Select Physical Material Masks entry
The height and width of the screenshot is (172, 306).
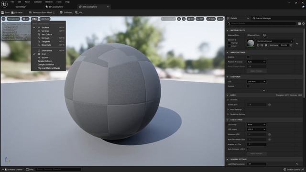[x=48, y=68]
